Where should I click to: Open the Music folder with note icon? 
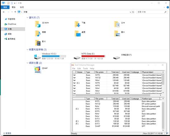tap(38, 33)
